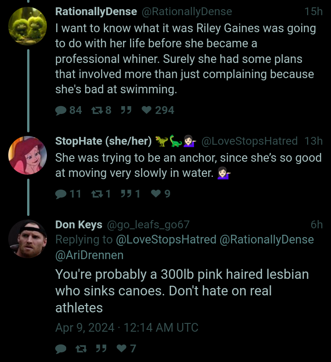Screen dimensions: 331x362
Task: Click the 15h timestamp on the first tweet
Action: point(314,11)
